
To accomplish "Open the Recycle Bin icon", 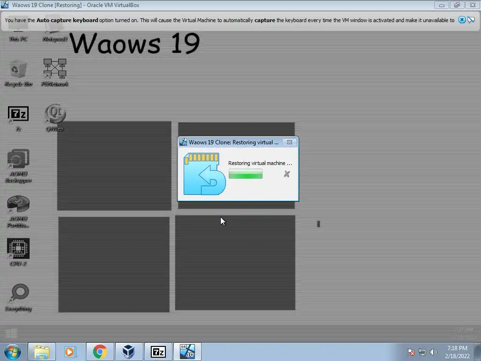I will tap(18, 73).
